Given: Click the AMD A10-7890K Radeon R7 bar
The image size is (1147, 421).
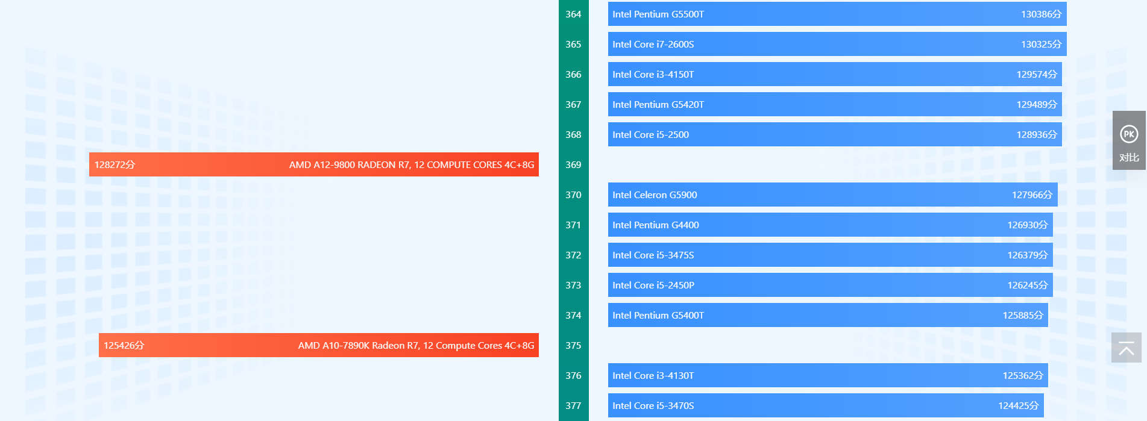Looking at the screenshot, I should click(319, 345).
